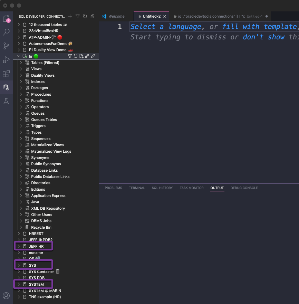Select the SQL Developer database icon in activity bar
Viewport: 299px width, 304px height.
click(6, 87)
